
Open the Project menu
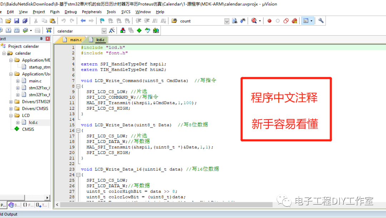pos(39,12)
